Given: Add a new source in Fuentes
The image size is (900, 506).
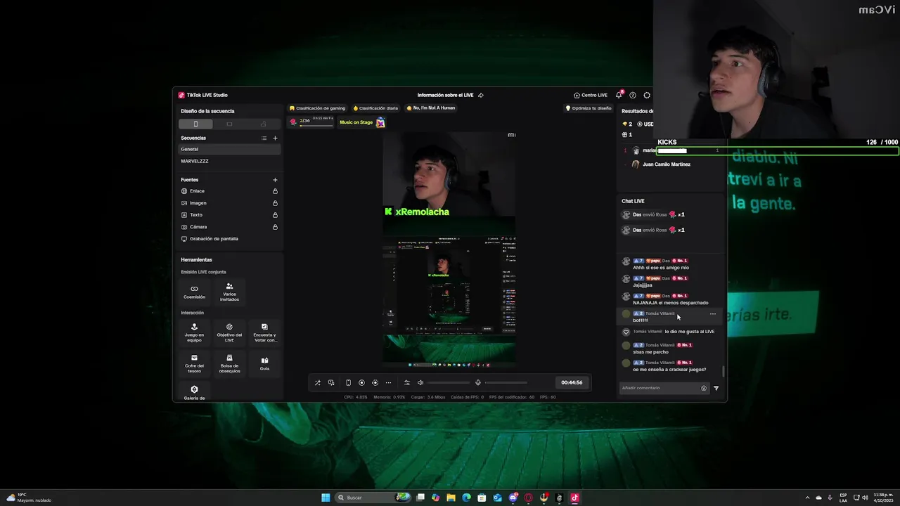Looking at the screenshot, I should pyautogui.click(x=275, y=180).
